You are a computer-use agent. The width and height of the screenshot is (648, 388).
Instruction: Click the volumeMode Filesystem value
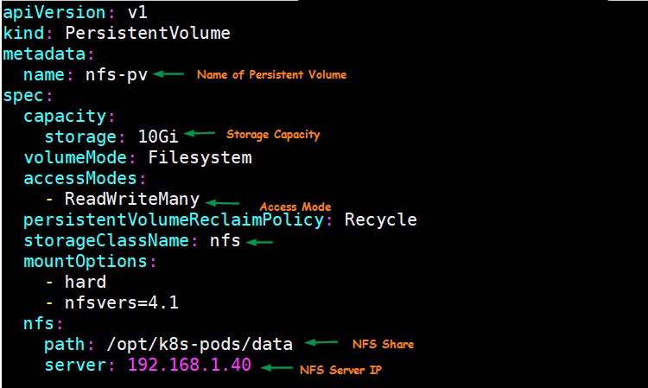(200, 157)
